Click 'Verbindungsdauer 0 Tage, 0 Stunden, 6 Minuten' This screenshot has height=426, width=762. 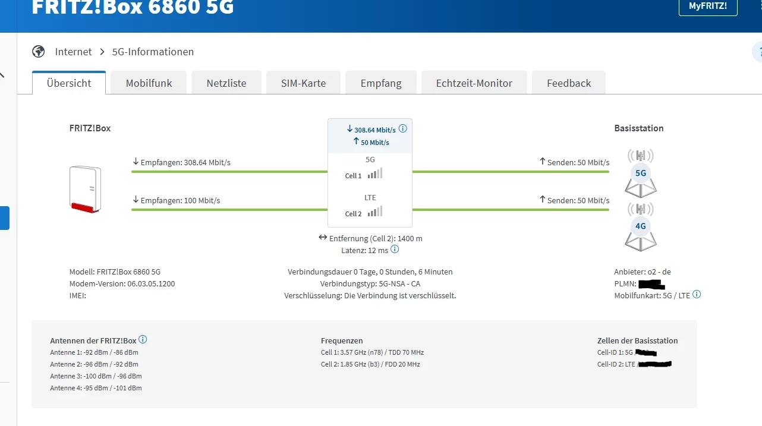pos(370,272)
